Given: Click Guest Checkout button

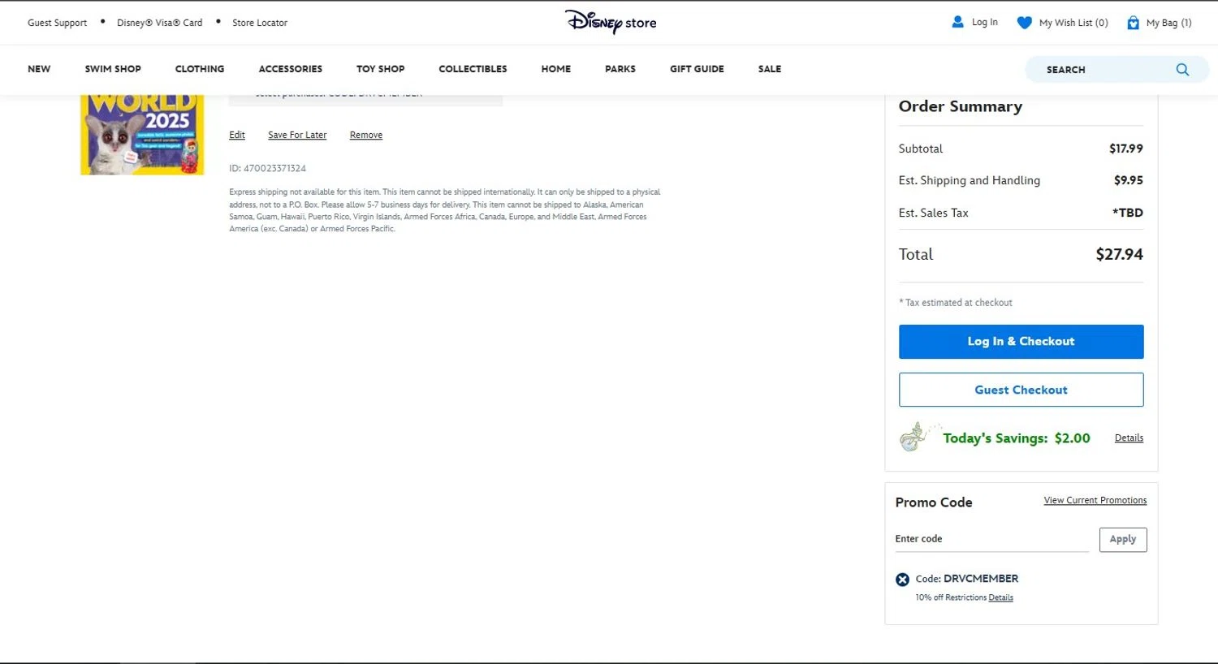Looking at the screenshot, I should [x=1021, y=390].
